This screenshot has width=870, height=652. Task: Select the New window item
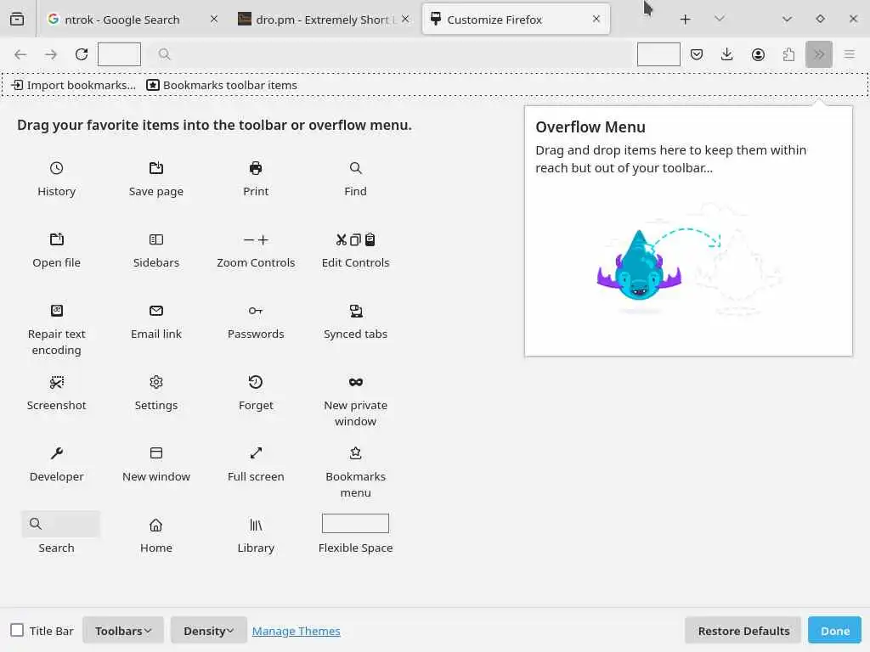[x=156, y=464]
